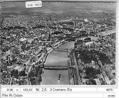Click the "s" cell in the record row

pyautogui.click(x=17, y=90)
